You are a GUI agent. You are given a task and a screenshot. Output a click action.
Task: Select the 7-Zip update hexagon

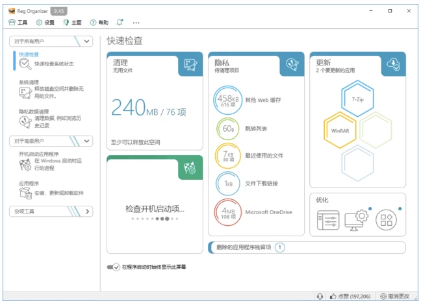click(357, 101)
